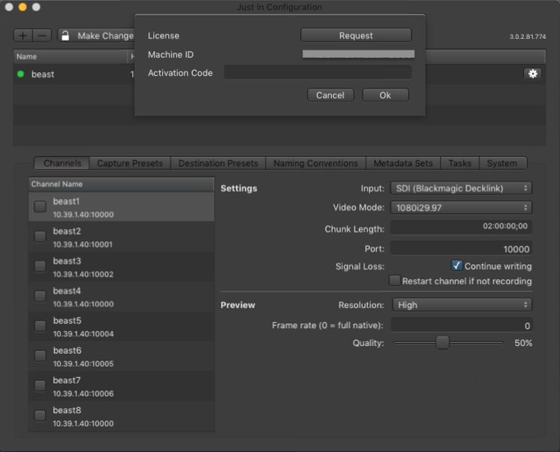Screen dimensions: 560x452
Task: Click the Make Changes button
Action: (96, 36)
